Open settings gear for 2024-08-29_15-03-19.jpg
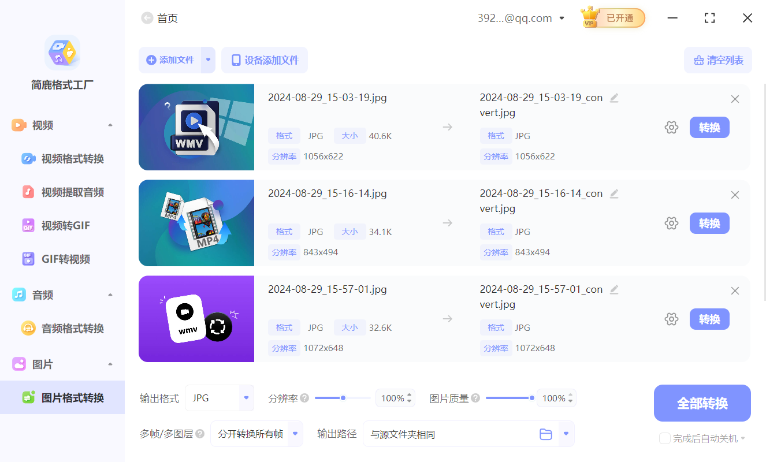Image resolution: width=766 pixels, height=462 pixels. pyautogui.click(x=671, y=127)
